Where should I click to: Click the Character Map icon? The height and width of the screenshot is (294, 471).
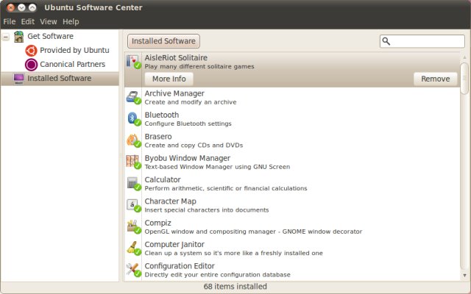click(x=133, y=204)
